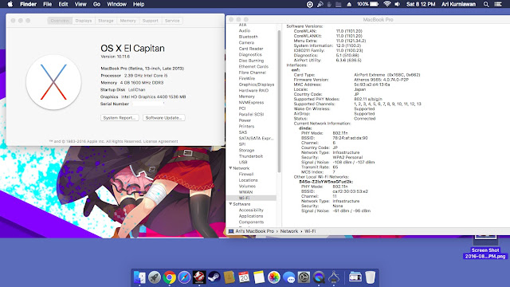Open the Edit menu

(63, 4)
